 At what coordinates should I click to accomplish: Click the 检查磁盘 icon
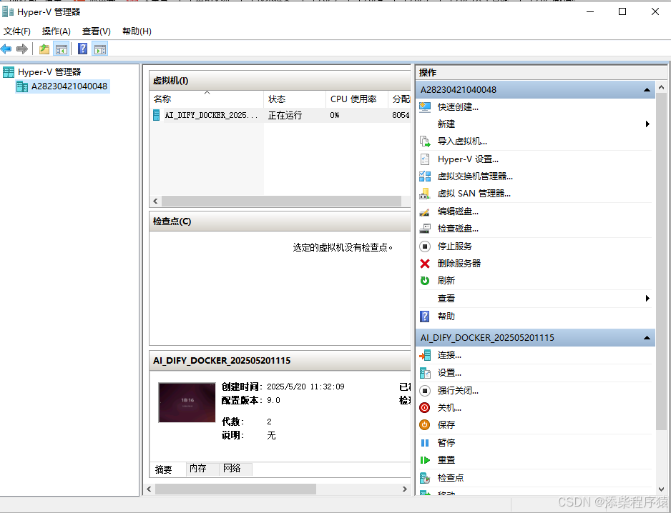click(425, 229)
